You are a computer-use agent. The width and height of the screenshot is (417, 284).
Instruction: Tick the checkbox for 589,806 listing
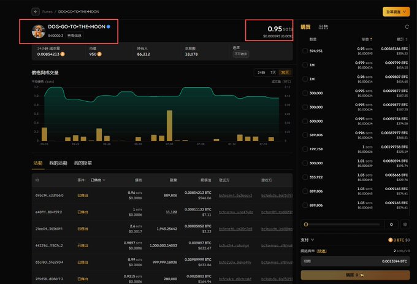click(305, 135)
